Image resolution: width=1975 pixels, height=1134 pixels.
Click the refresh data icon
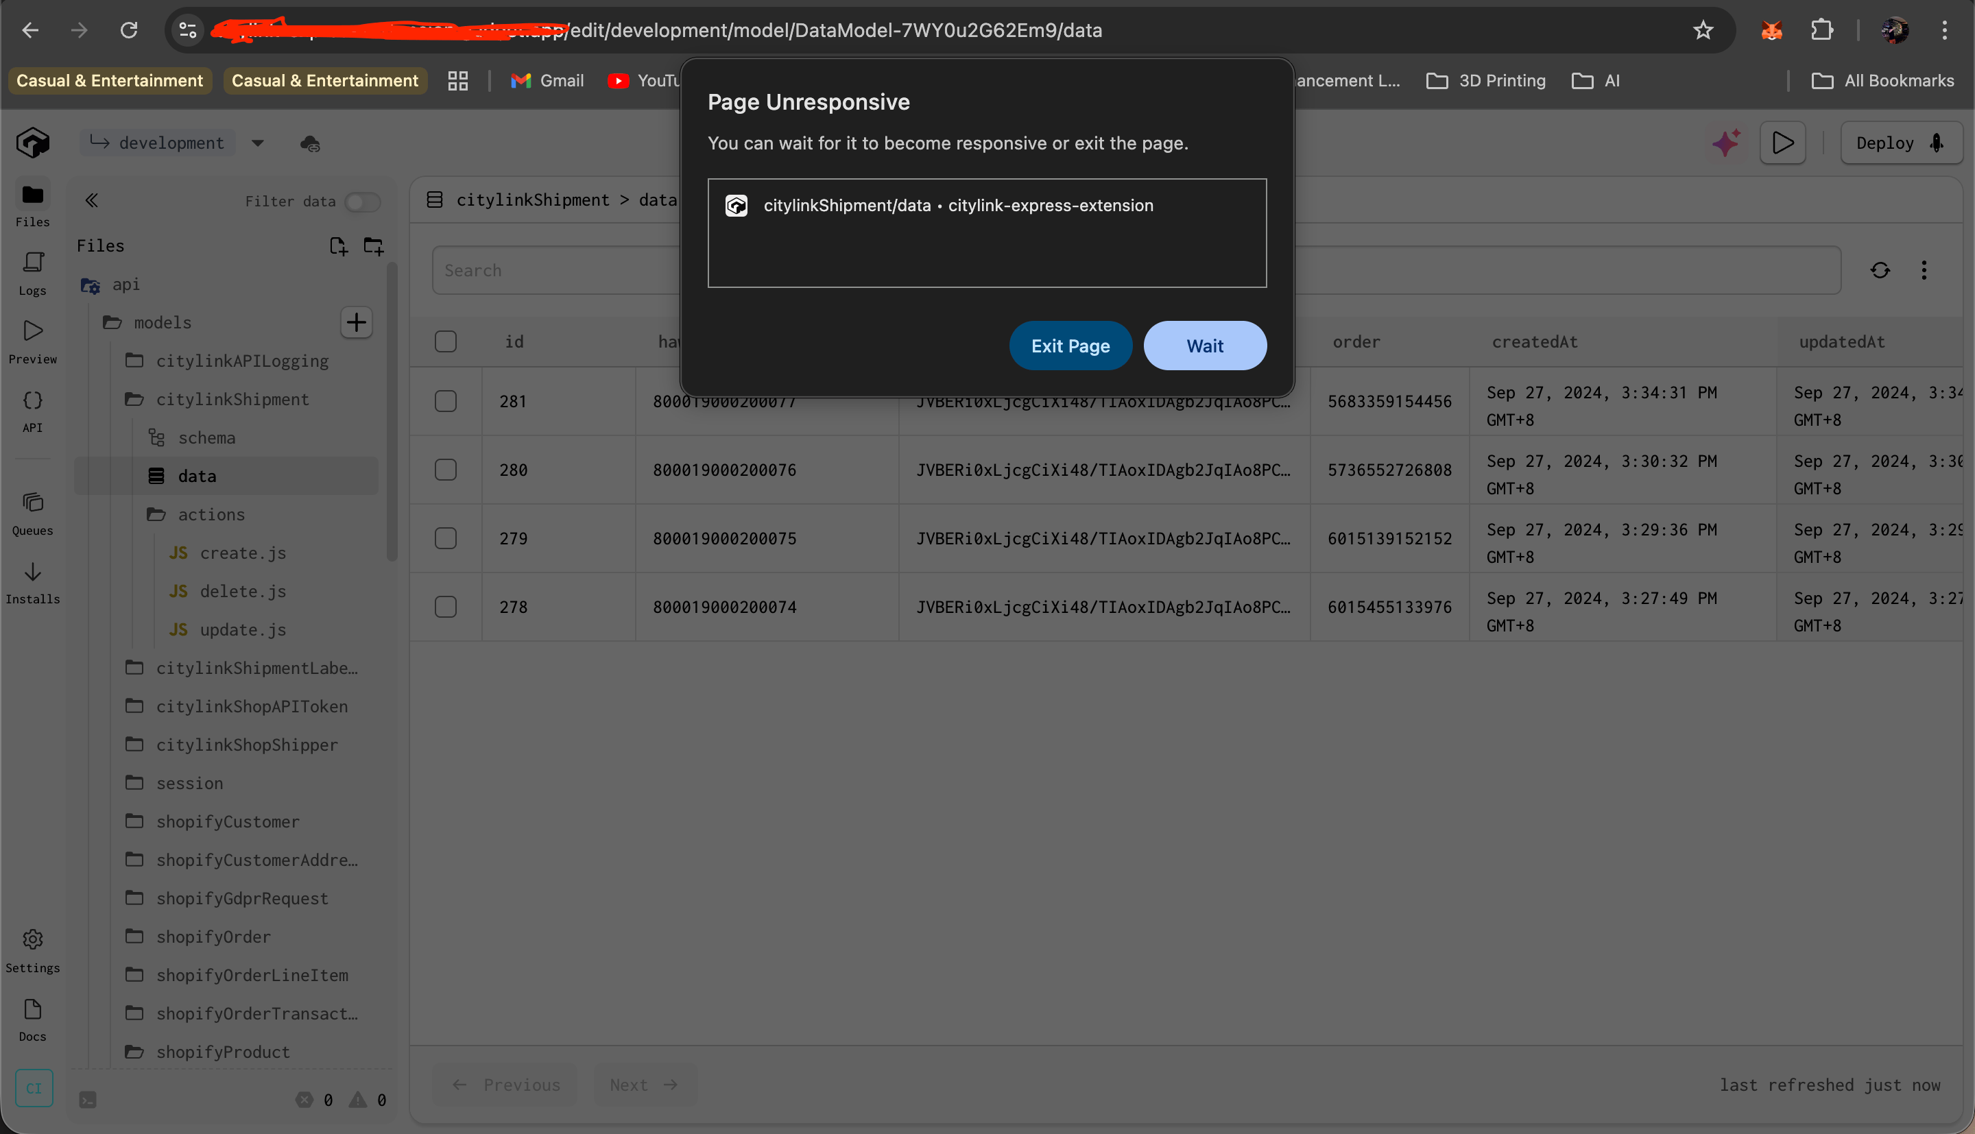pyautogui.click(x=1880, y=270)
